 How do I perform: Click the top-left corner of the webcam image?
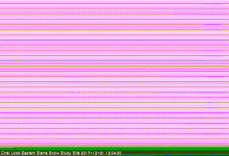tap(1, 1)
